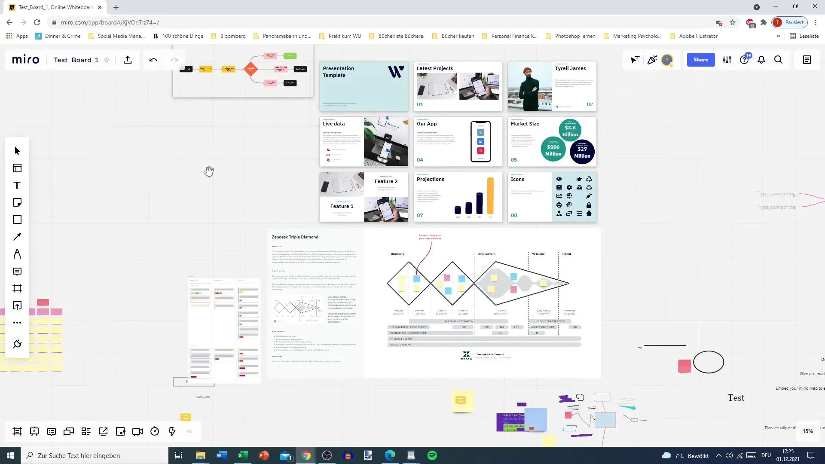This screenshot has width=825, height=464.
Task: Select the Market Size slide
Action: [552, 142]
